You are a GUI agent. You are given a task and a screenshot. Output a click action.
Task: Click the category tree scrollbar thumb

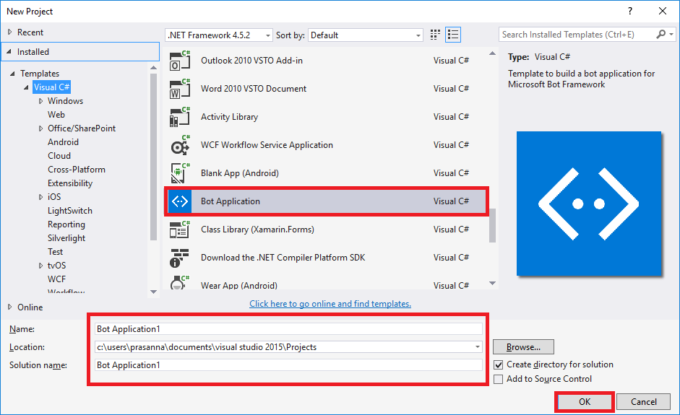pyautogui.click(x=153, y=157)
